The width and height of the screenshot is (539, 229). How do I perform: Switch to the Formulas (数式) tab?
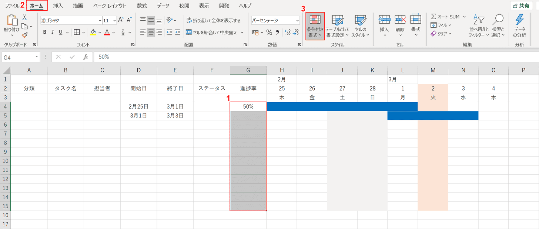tap(141, 6)
